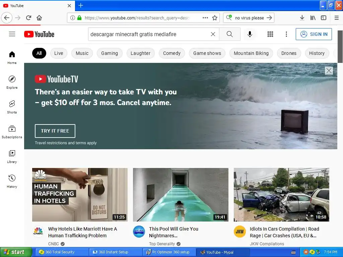
Task: Click the page vertical scrollbar thumb
Action: click(x=340, y=47)
